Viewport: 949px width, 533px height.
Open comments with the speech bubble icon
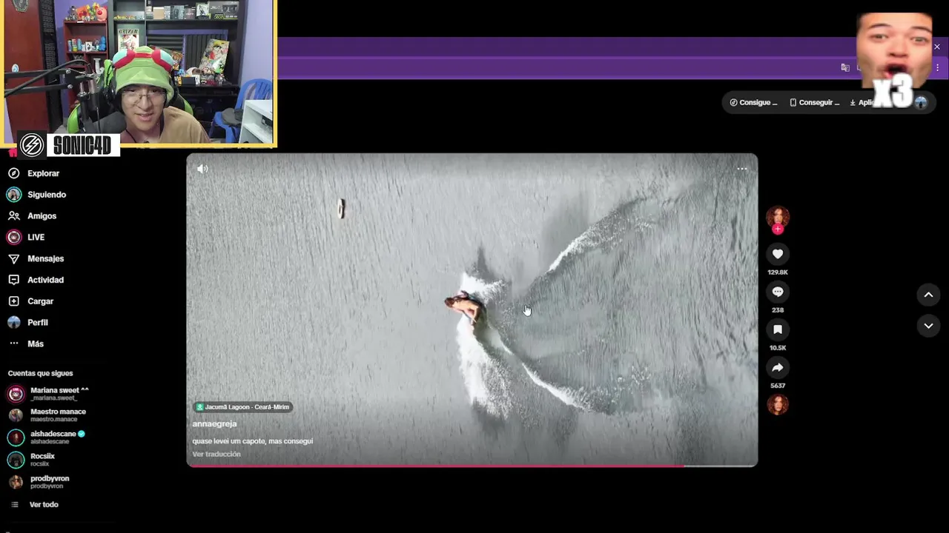click(778, 292)
